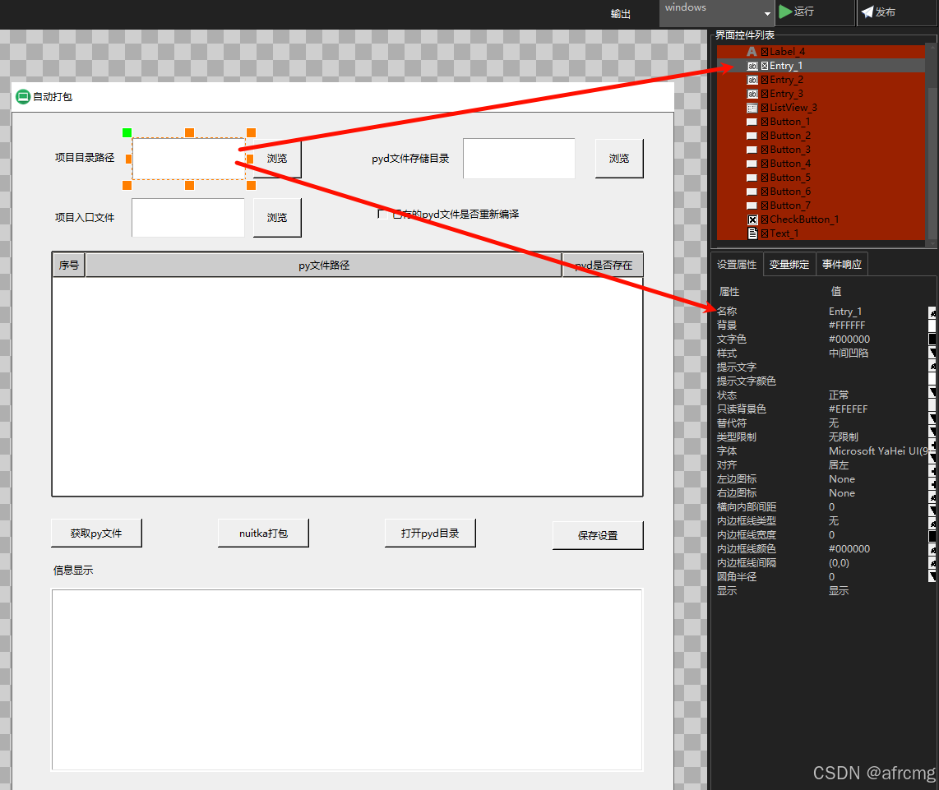The width and height of the screenshot is (939, 790).
Task: Open the 背景 white color swatch
Action: [x=932, y=326]
